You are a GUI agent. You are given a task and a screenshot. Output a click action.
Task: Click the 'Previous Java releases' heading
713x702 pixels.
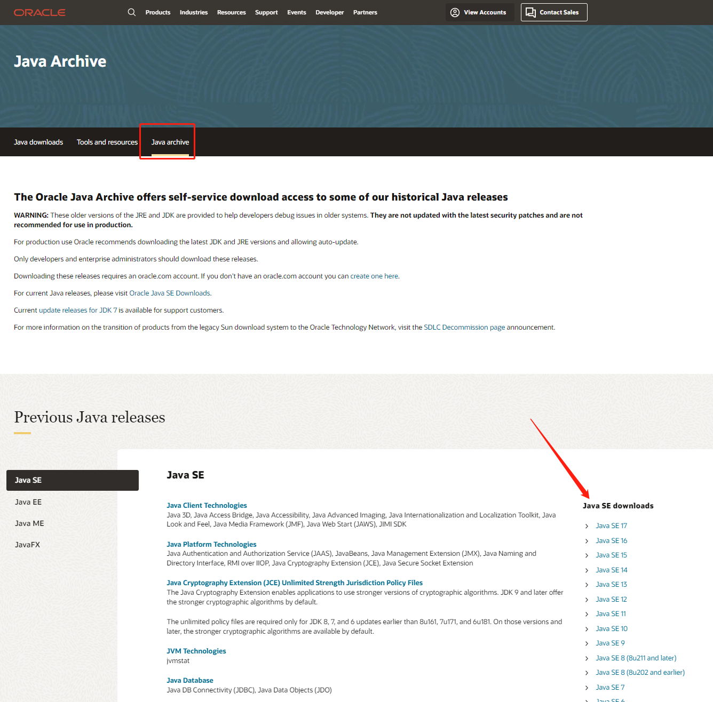click(x=90, y=417)
